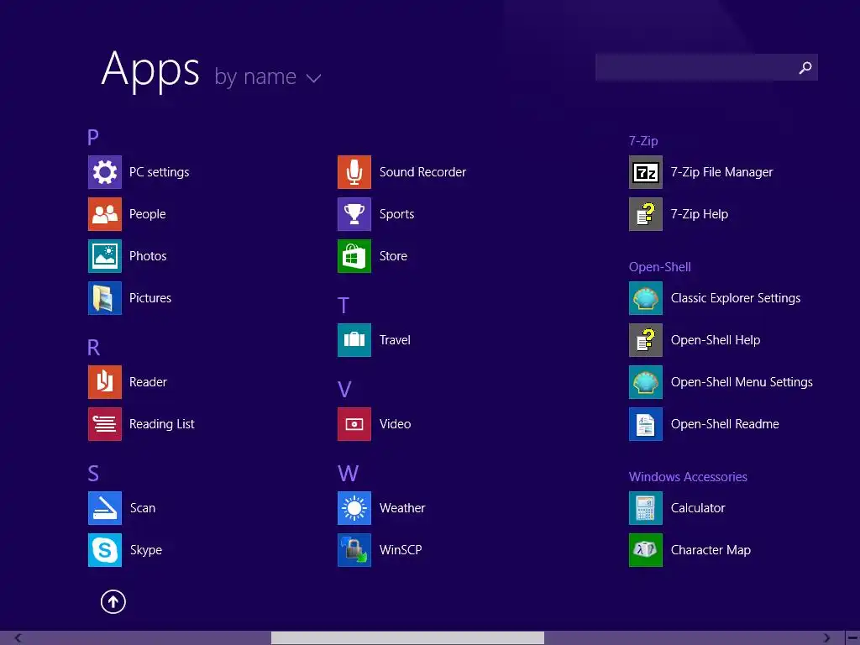The height and width of the screenshot is (645, 860).
Task: Jump via the letter P heading
Action: coord(93,137)
